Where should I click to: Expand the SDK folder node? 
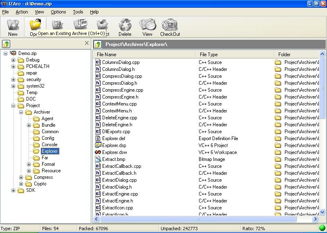pos(13,190)
